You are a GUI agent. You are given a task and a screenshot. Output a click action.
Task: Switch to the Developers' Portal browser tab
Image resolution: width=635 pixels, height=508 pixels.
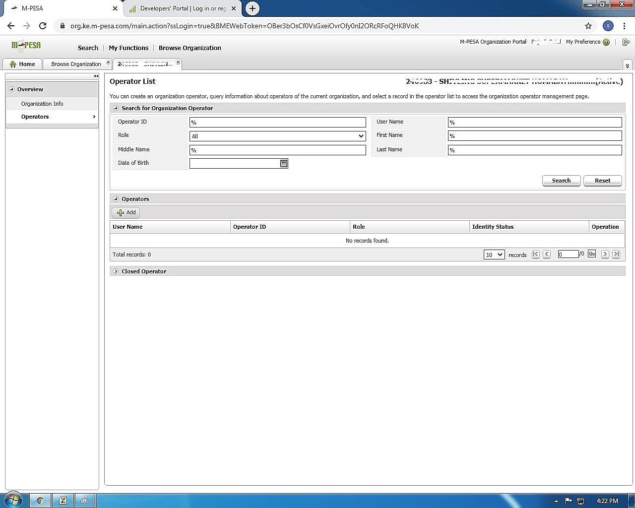click(x=182, y=8)
